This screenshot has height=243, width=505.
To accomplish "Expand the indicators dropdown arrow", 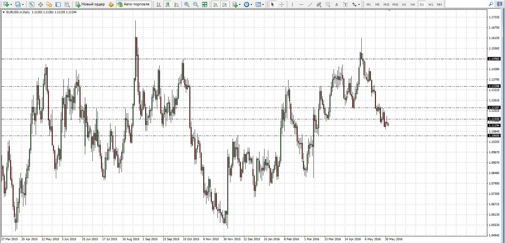I will 240,4.
